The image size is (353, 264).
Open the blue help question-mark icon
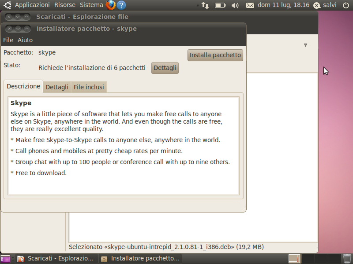click(121, 5)
